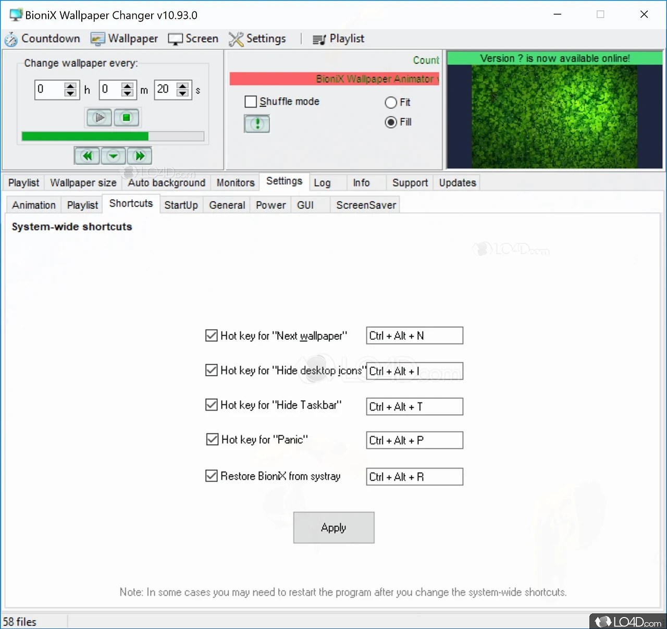Start the wallpaper countdown play button
Screen dimensions: 667x629
[99, 118]
